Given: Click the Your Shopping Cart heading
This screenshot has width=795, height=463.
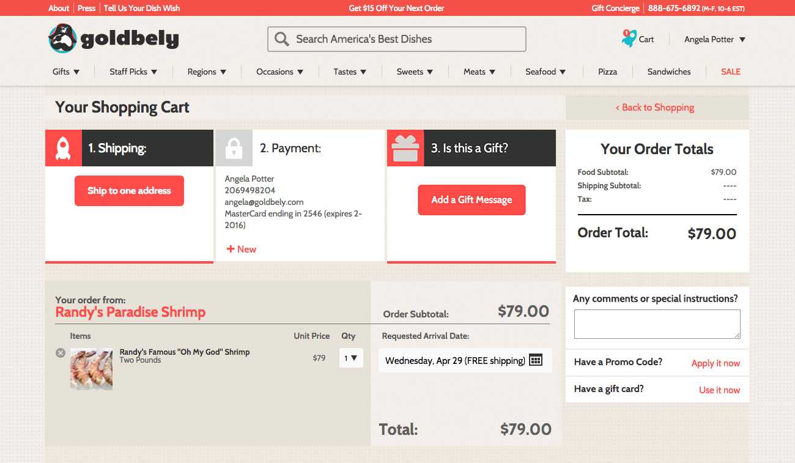Looking at the screenshot, I should [122, 107].
